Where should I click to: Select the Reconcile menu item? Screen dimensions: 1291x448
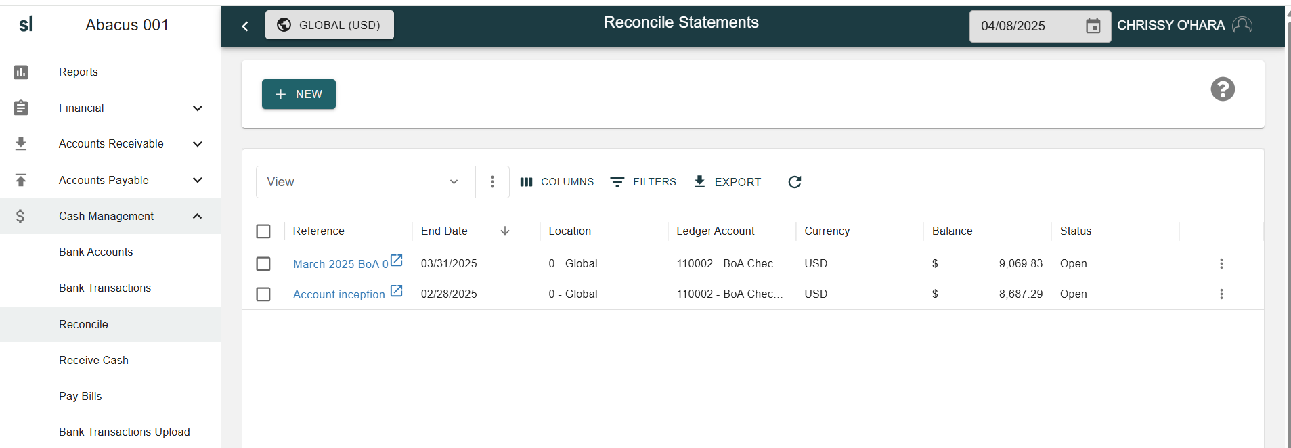coord(110,324)
